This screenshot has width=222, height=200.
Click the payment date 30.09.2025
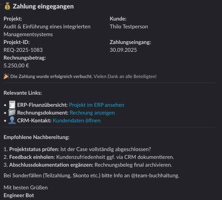coord(123,50)
